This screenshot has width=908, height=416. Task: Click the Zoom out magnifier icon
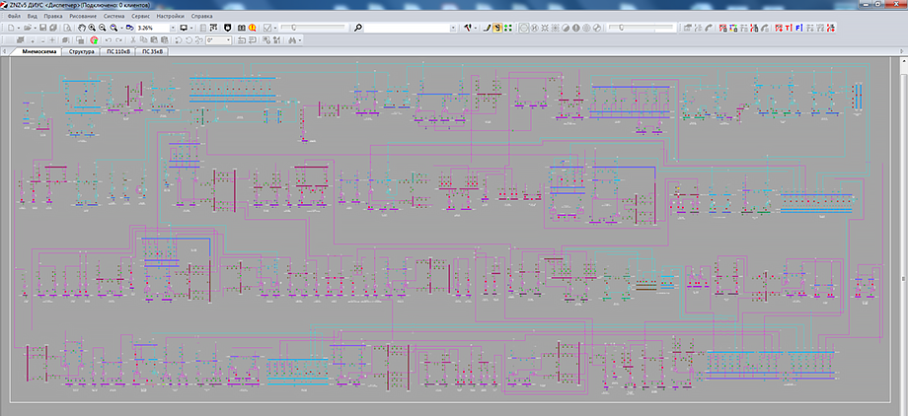pyautogui.click(x=102, y=28)
